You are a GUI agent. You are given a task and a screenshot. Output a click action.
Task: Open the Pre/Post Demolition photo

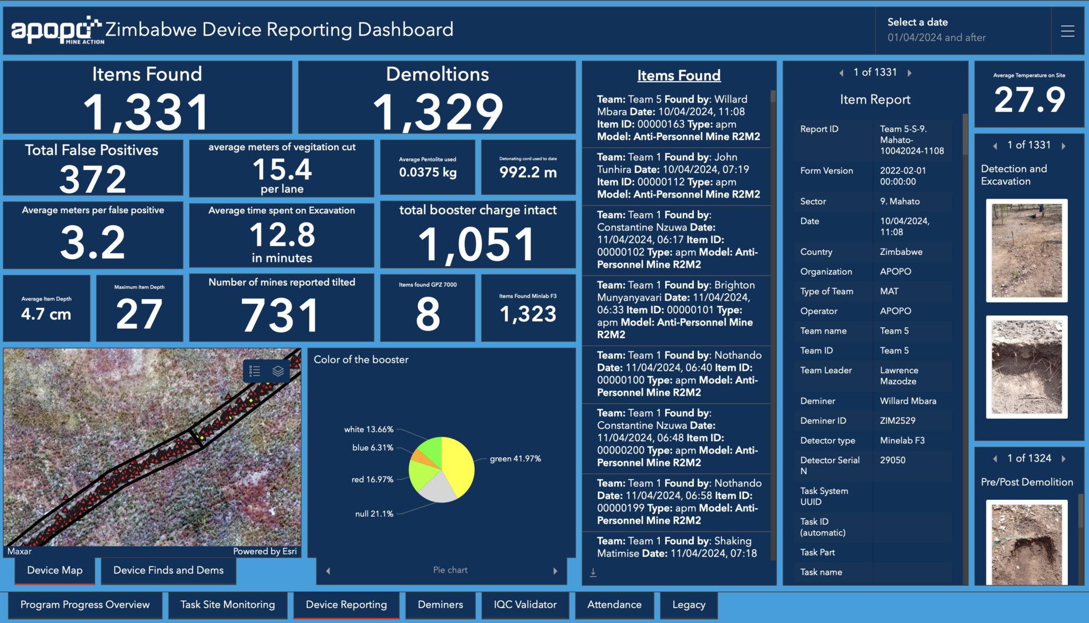(x=1027, y=542)
